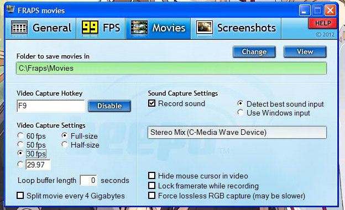Select Detect best sound input
The image size is (345, 210).
click(x=241, y=103)
